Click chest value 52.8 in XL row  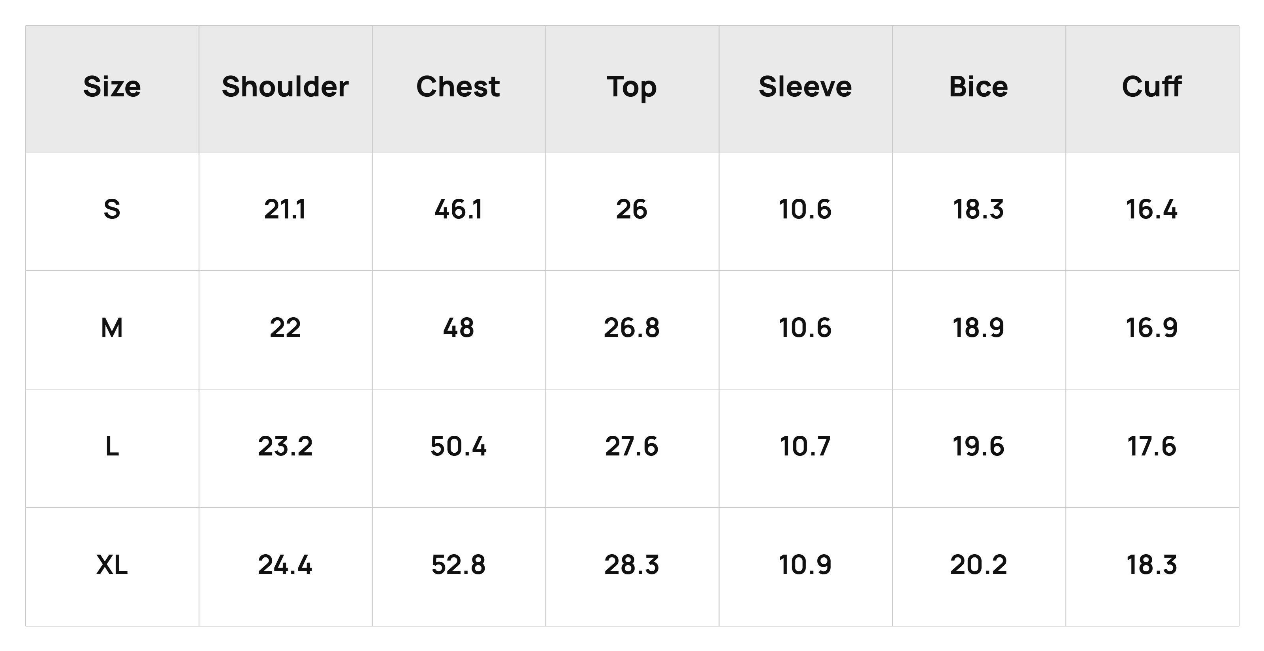tap(458, 564)
